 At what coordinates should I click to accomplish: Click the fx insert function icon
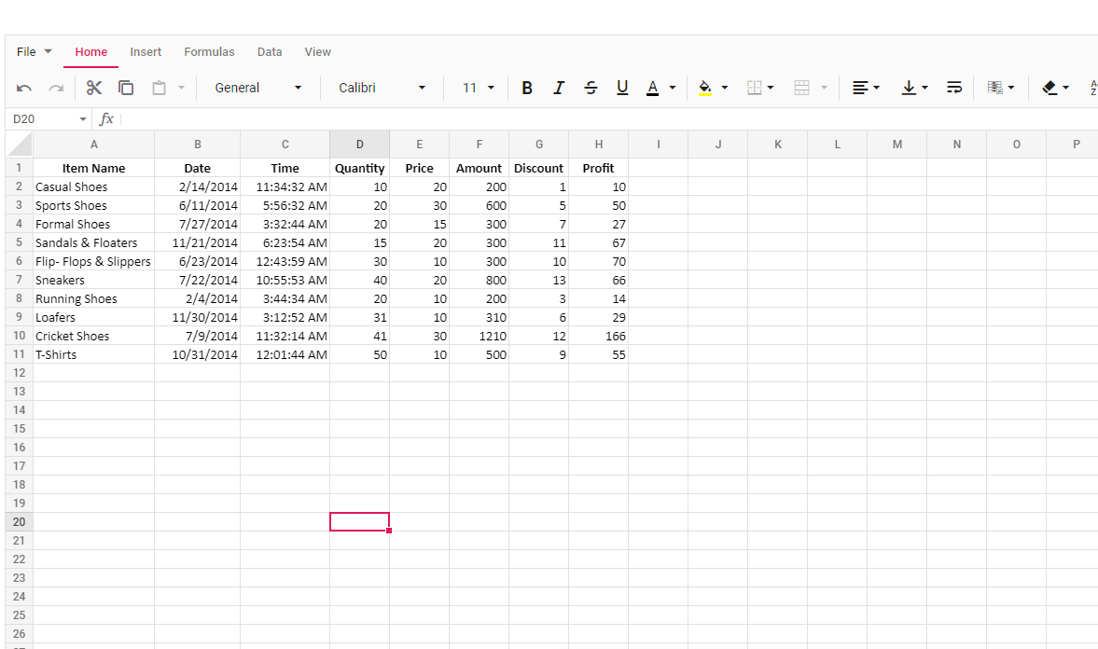pyautogui.click(x=106, y=119)
